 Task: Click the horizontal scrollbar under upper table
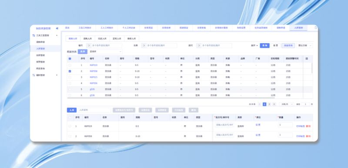point(171,98)
